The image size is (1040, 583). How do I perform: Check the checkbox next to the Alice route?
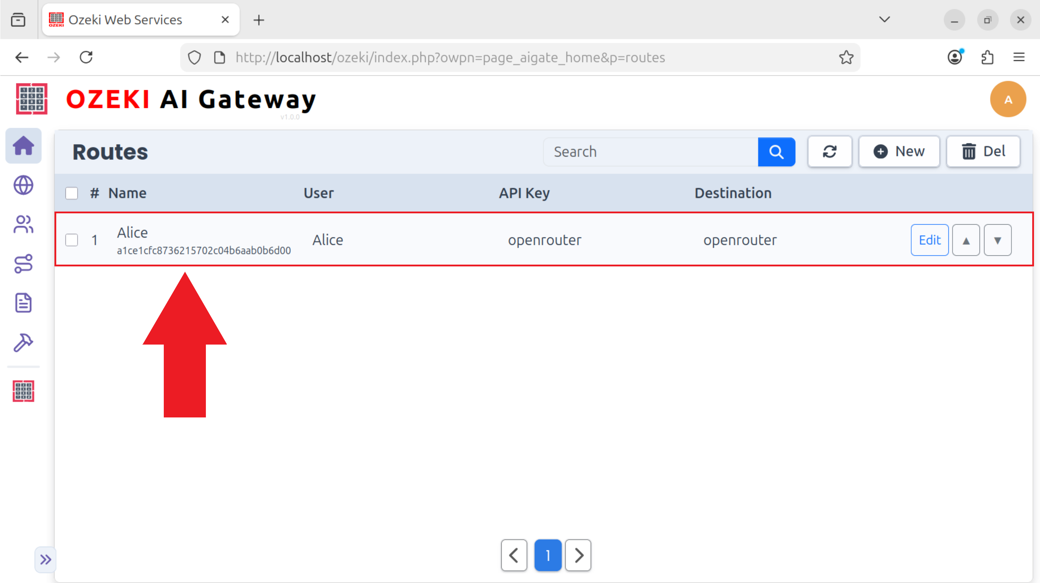pos(71,239)
